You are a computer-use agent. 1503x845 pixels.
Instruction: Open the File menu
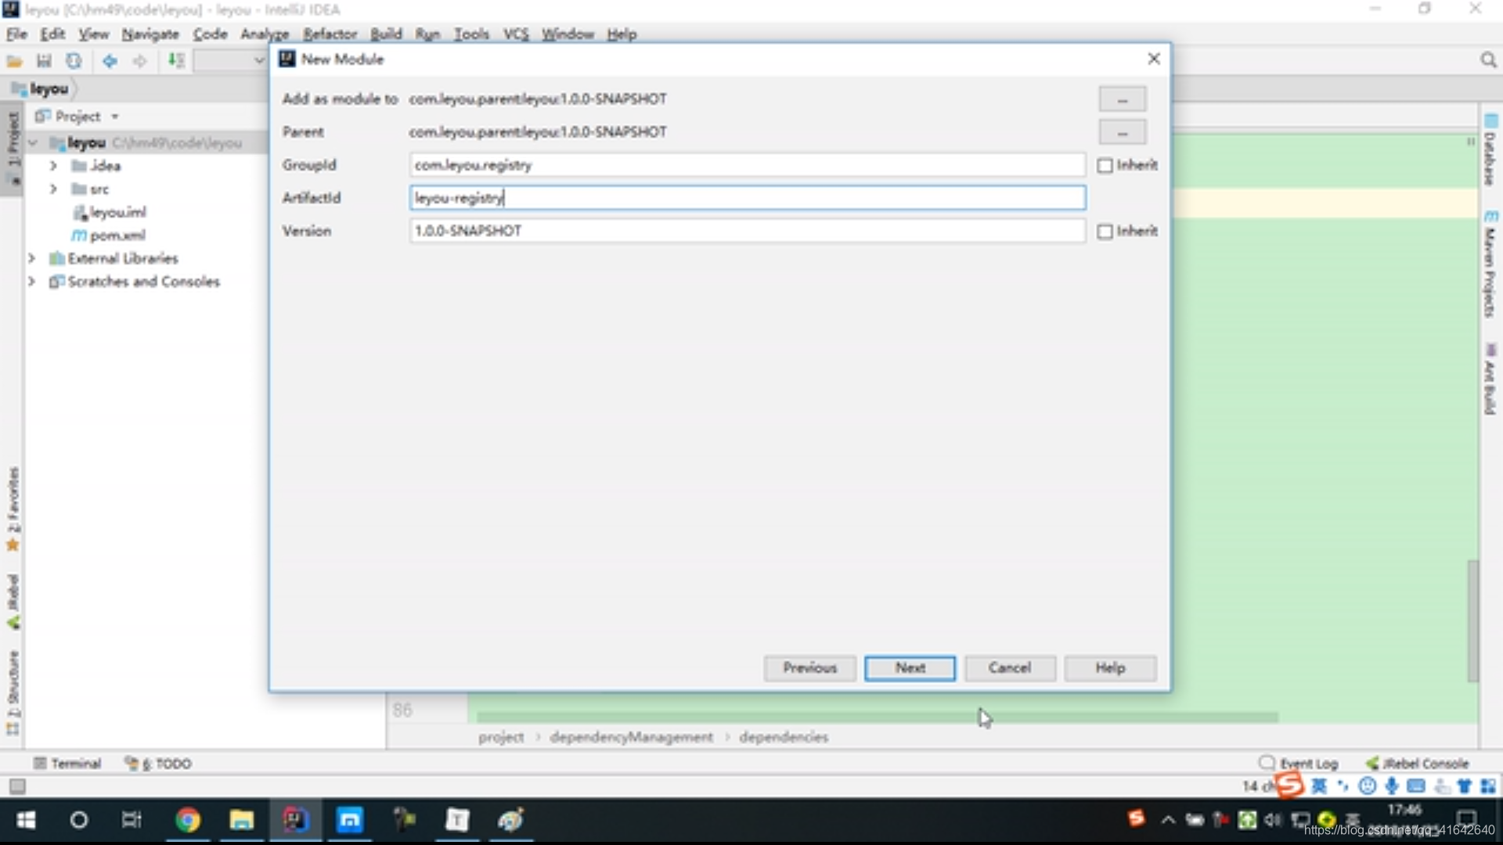coord(16,34)
